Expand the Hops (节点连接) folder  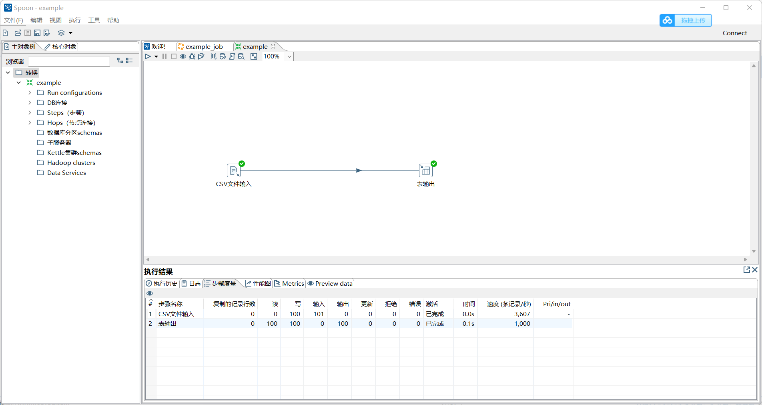(30, 122)
